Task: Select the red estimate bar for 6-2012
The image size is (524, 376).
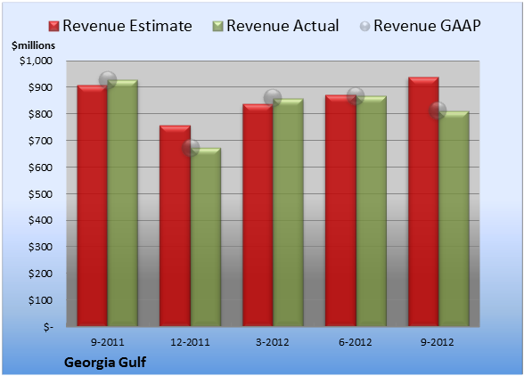Action: click(340, 210)
